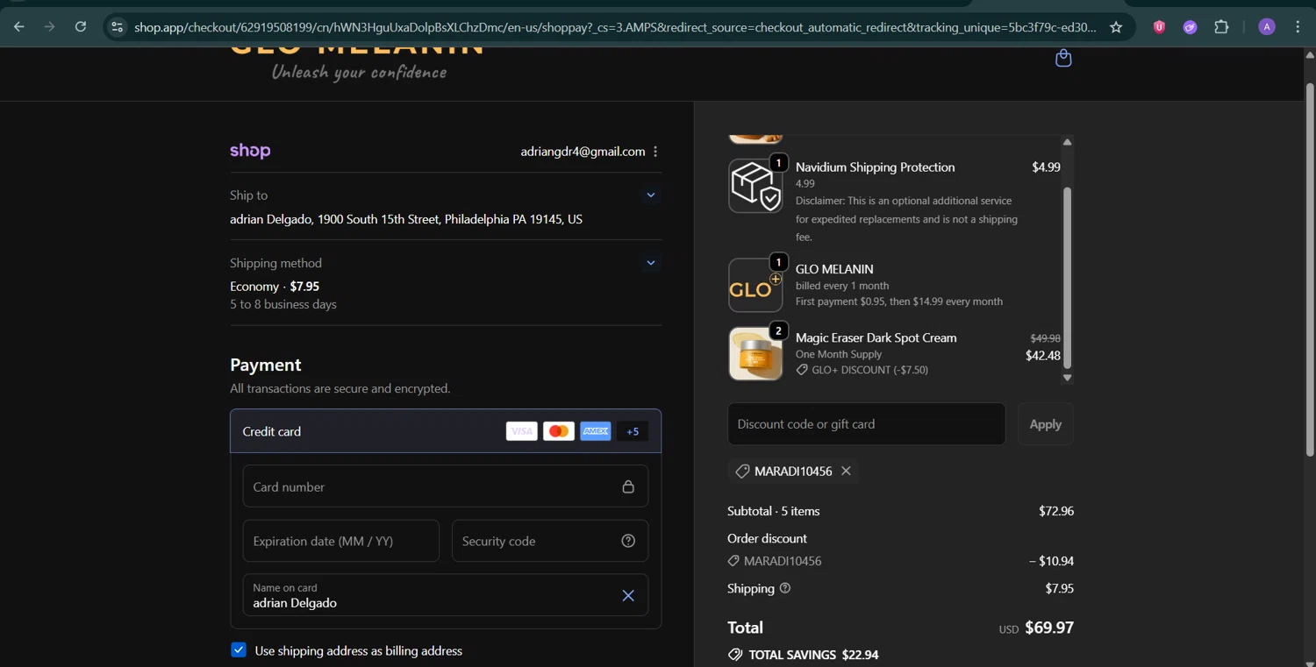Open account options next to email

point(655,152)
